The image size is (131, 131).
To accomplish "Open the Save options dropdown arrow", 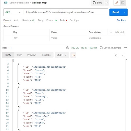I will point(107,3).
